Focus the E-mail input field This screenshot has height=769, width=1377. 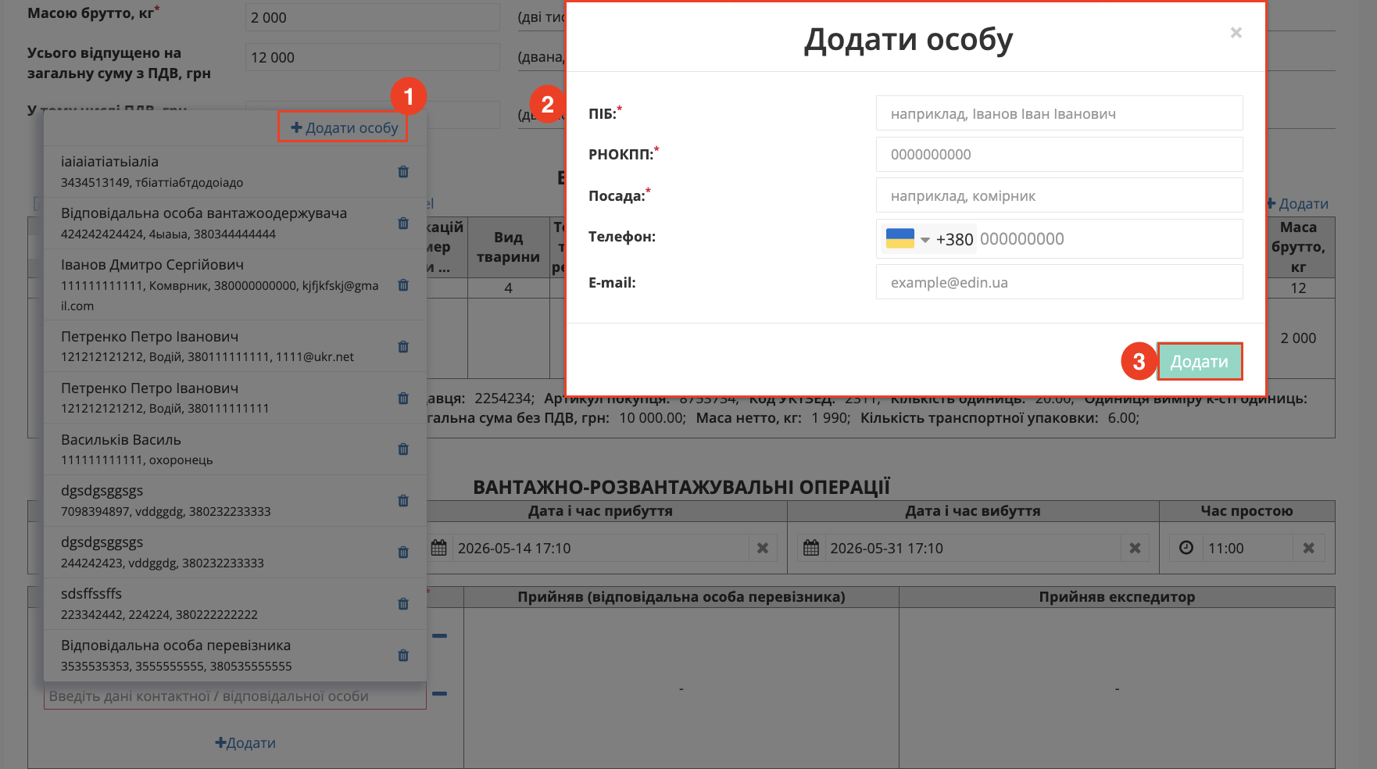(1060, 282)
